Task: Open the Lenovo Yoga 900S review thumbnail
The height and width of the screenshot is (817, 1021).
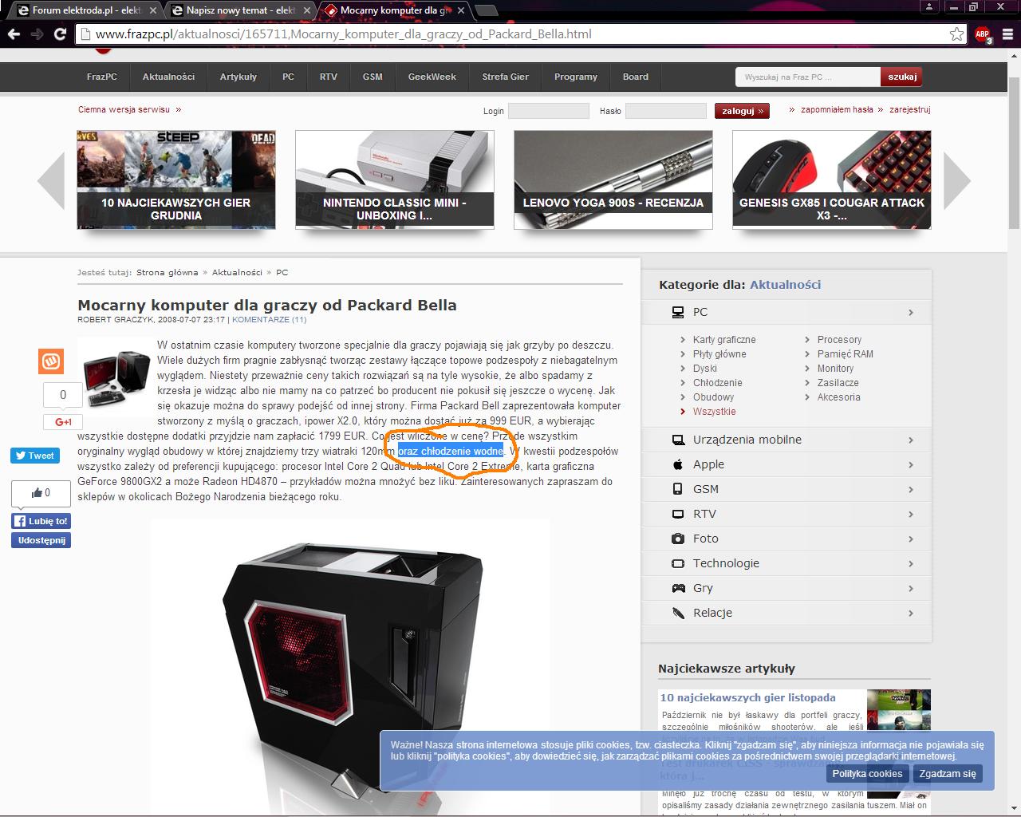Action: (x=613, y=180)
